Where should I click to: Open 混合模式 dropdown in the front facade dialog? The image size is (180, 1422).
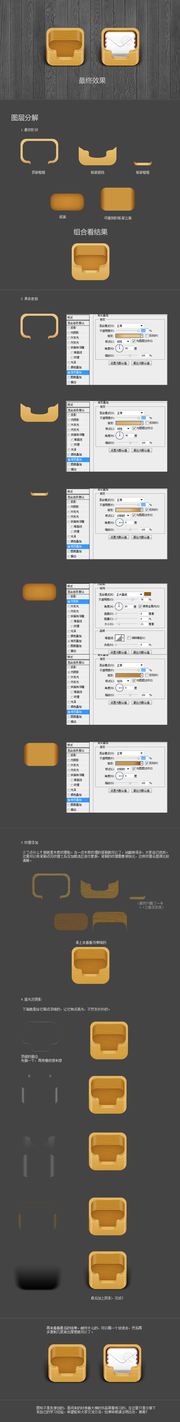(x=129, y=753)
